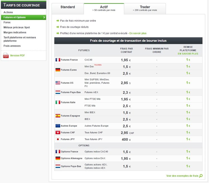This screenshot has height=183, width=209.
Task: Switch to the Standard tab
Action: coord(68,7)
